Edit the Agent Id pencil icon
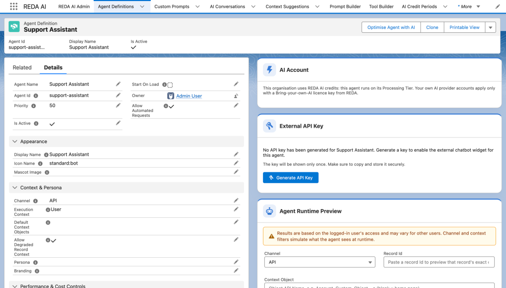 tap(118, 95)
